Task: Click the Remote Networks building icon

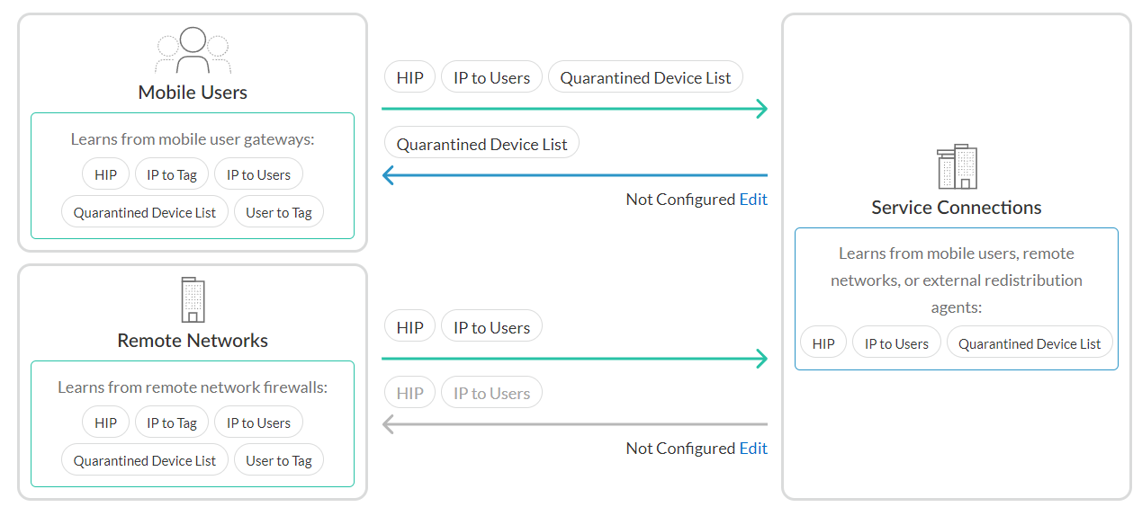Action: click(x=193, y=300)
